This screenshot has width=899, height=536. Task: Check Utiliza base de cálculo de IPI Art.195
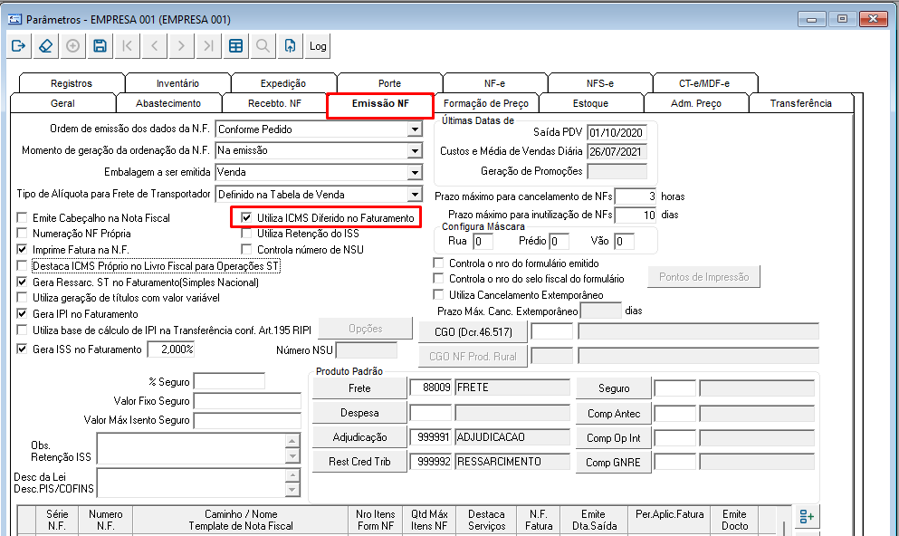[x=23, y=330]
